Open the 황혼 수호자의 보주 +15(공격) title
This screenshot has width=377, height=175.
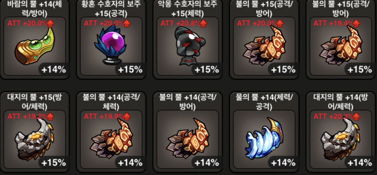click(x=111, y=8)
